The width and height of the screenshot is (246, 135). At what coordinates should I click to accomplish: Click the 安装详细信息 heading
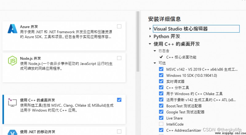point(165,19)
